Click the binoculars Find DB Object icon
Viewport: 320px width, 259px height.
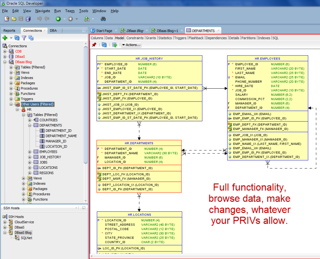tap(103, 19)
